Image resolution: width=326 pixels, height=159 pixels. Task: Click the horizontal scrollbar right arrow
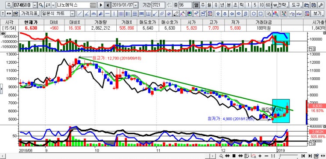[212, 156]
